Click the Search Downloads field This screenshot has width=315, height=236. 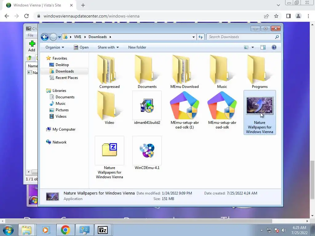coord(241,37)
